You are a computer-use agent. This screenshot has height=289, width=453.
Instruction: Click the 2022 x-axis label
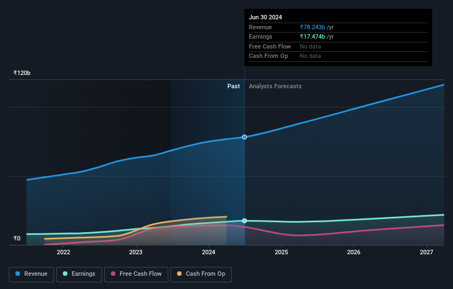click(63, 253)
